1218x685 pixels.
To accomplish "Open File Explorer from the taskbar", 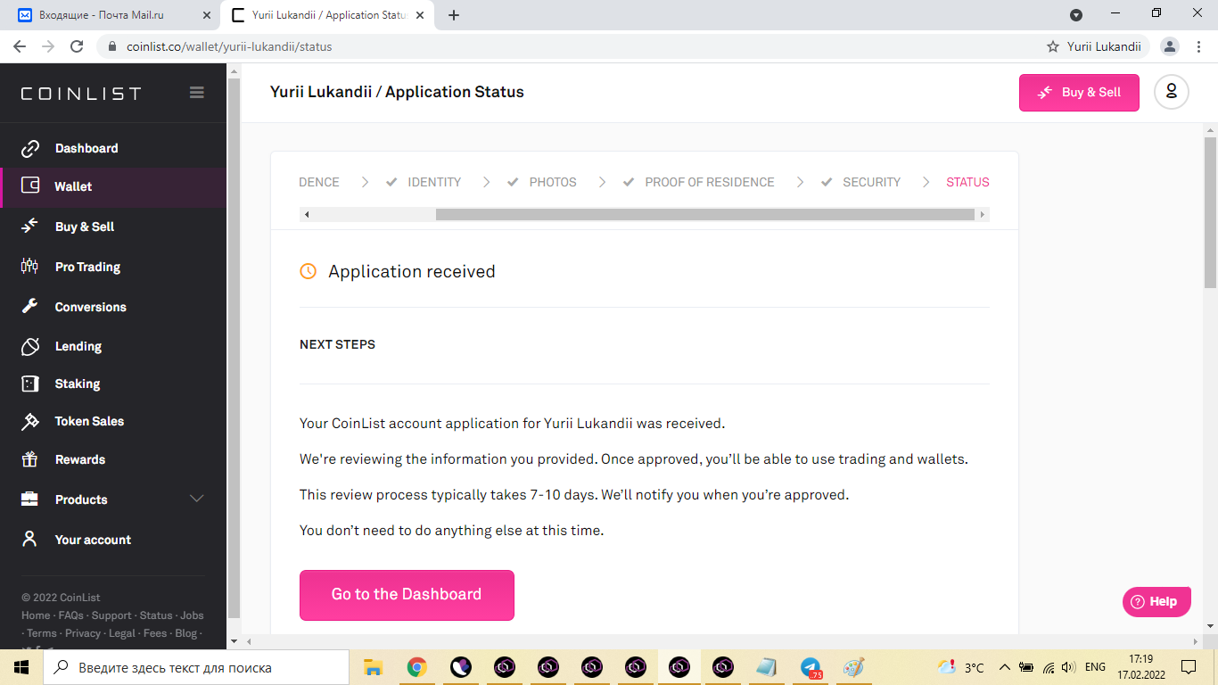I will point(373,667).
